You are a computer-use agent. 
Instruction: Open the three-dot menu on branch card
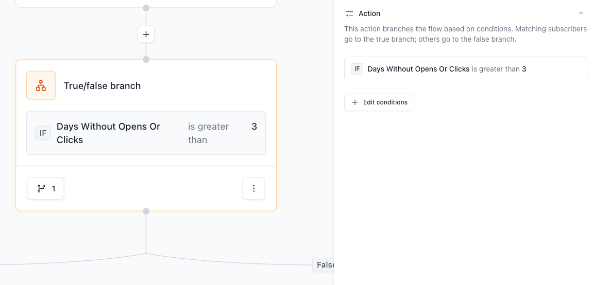pyautogui.click(x=253, y=188)
